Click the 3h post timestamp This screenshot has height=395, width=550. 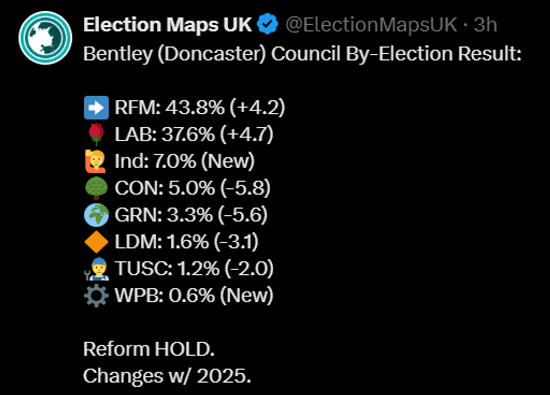pos(485,25)
